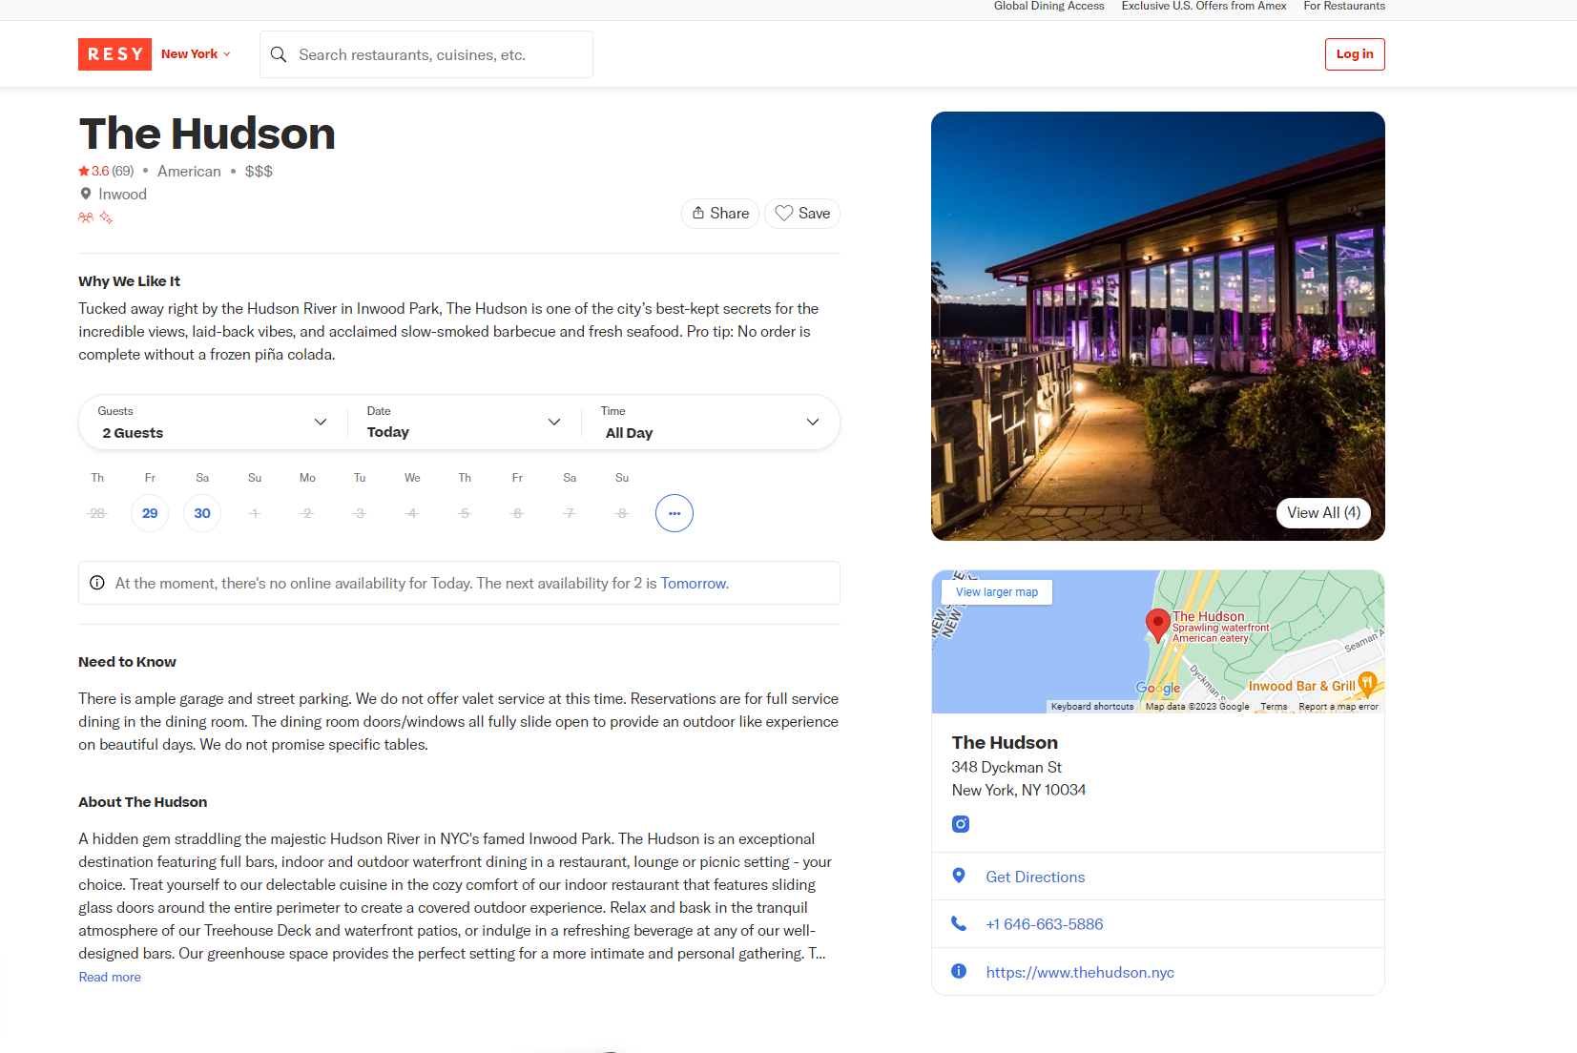The image size is (1577, 1053).
Task: Click the 348 Dyckman St address
Action: pos(1006,767)
